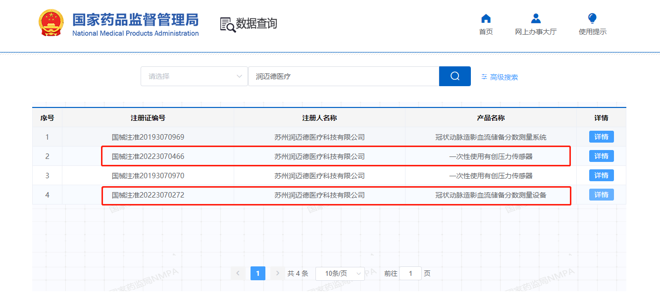Open the 请选择 category dropdown
The height and width of the screenshot is (306, 660).
click(x=194, y=76)
